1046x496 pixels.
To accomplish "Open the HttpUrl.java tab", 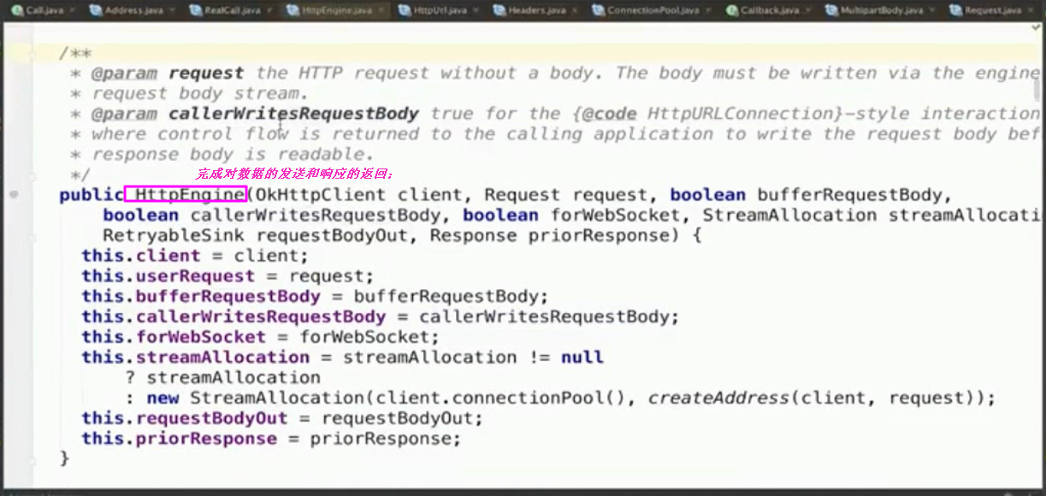I will click(440, 11).
